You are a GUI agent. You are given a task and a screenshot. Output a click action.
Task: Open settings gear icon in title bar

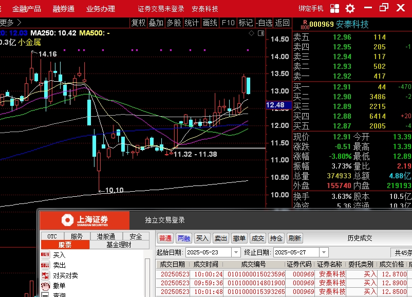click(x=350, y=8)
